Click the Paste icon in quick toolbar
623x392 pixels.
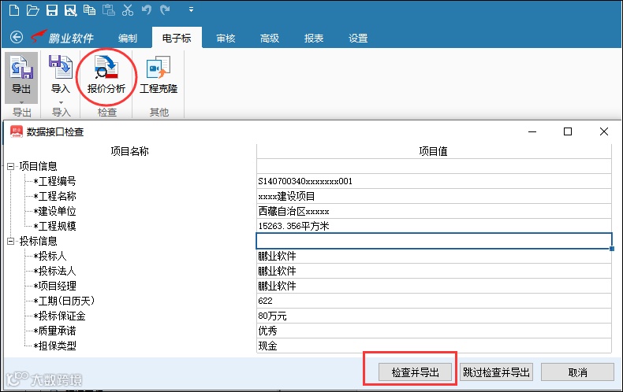(x=109, y=10)
